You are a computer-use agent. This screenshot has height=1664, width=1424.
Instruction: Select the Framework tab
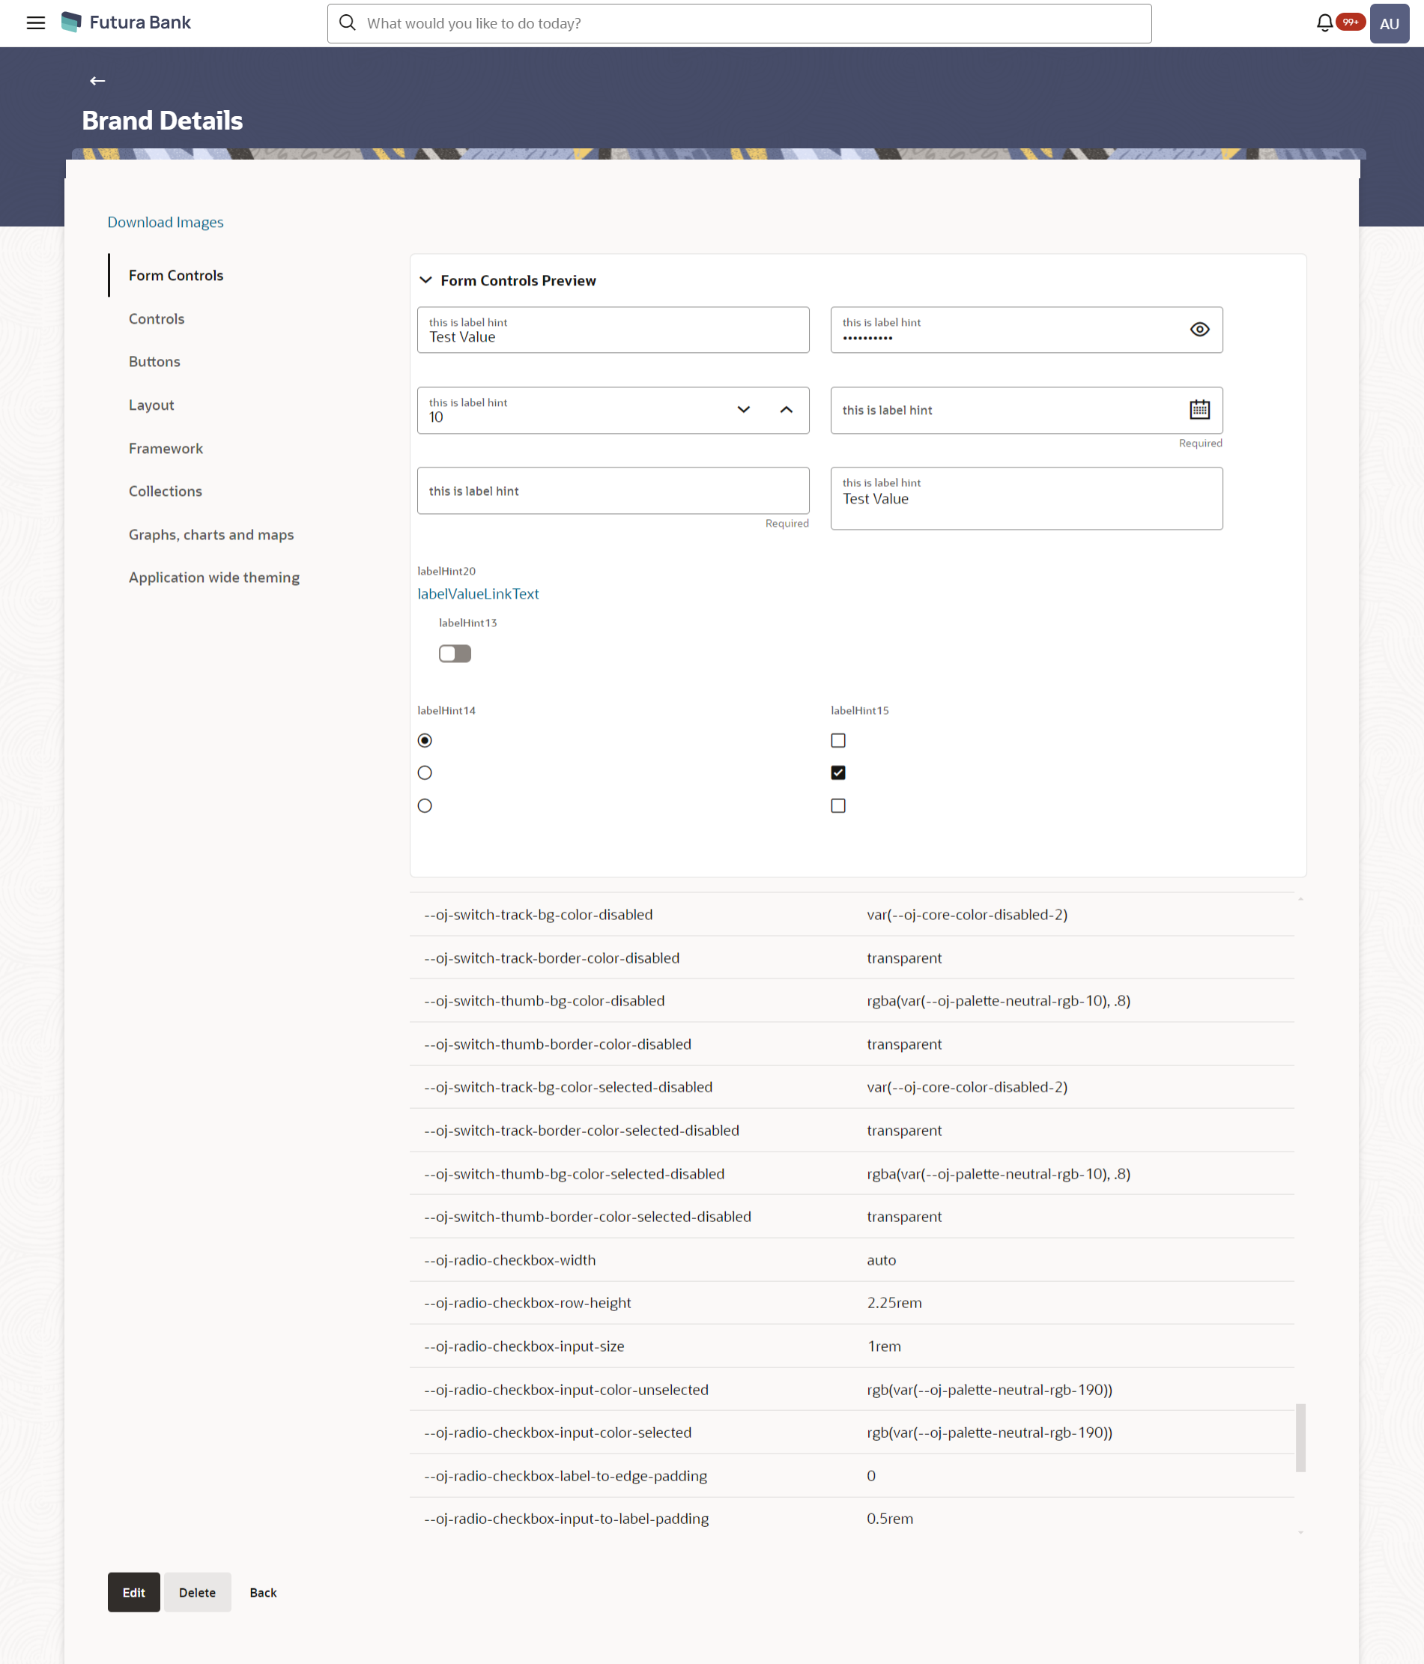166,448
